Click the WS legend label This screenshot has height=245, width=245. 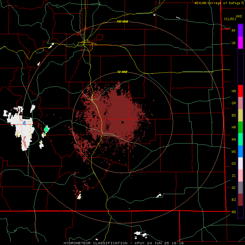point(234,152)
